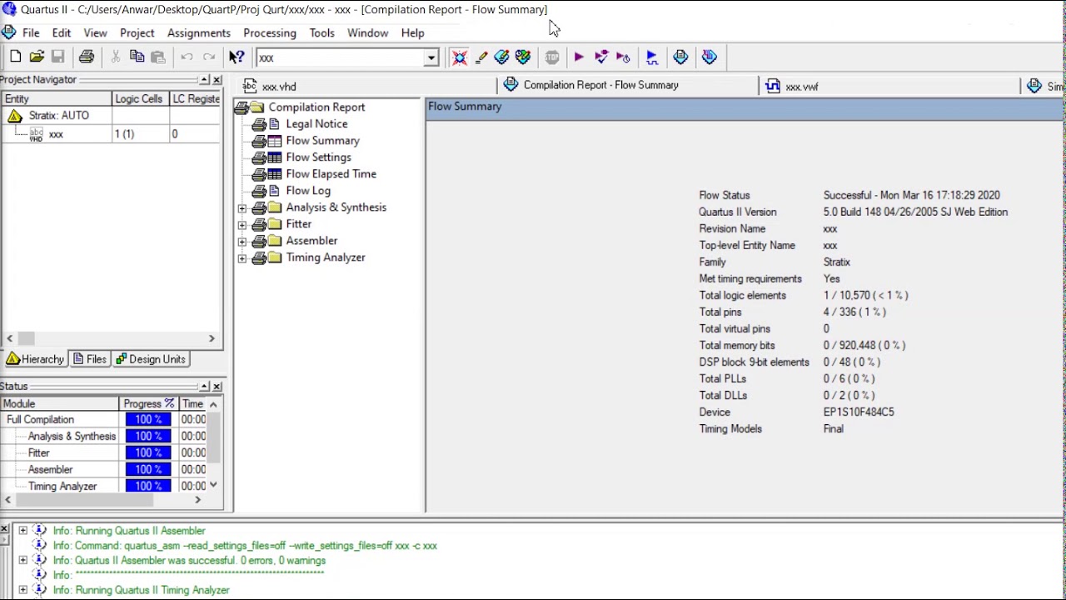Click Full Compilation 100% progress bar

148,419
